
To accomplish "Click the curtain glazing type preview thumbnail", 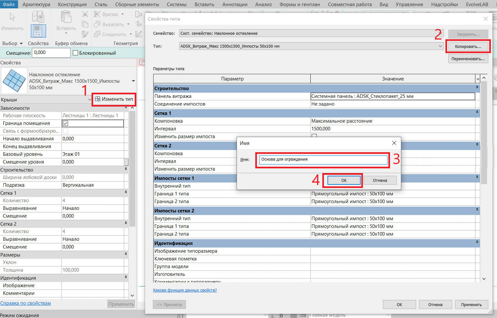I will (14, 81).
